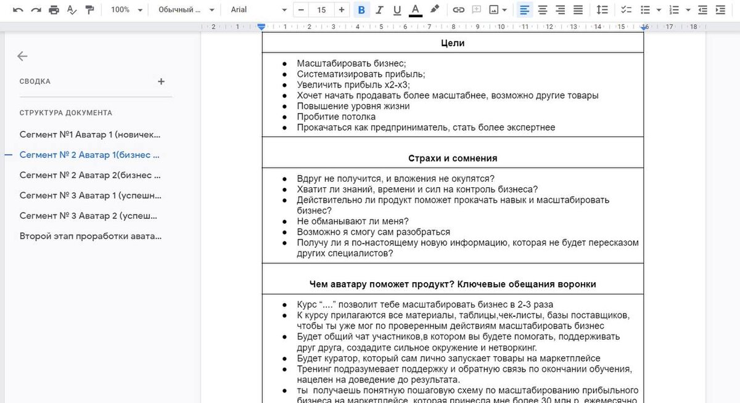740x403 pixels.
Task: Pick a text color
Action: click(x=415, y=9)
